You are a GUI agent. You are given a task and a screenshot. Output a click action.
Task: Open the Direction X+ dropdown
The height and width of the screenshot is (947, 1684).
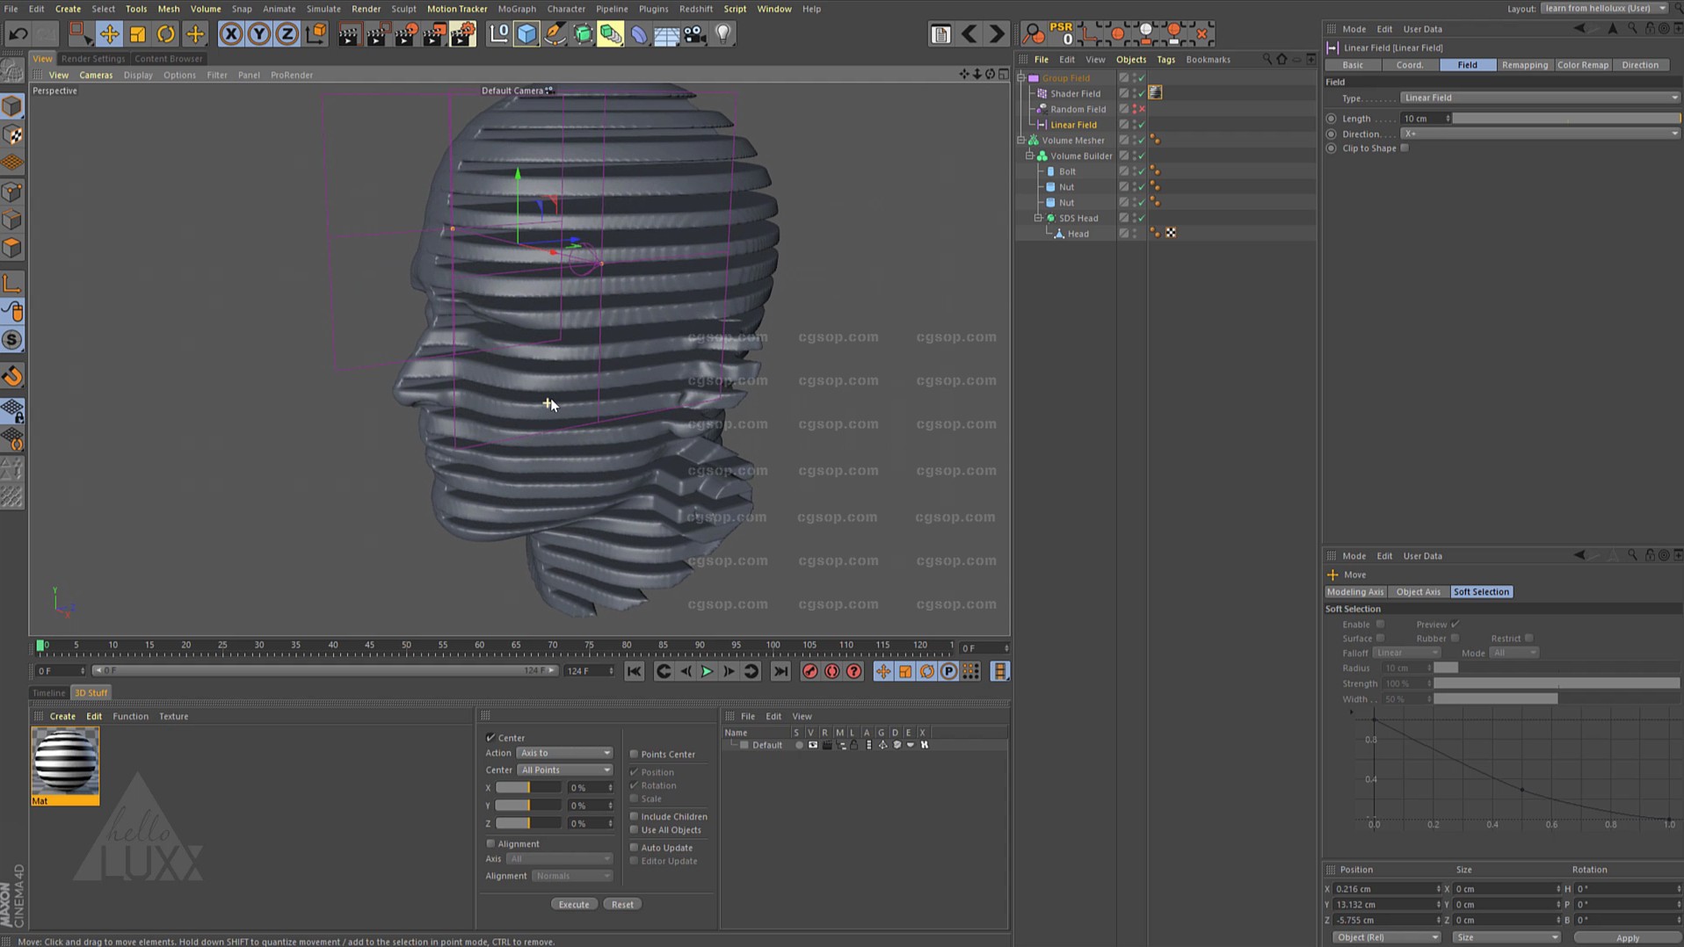[1539, 134]
